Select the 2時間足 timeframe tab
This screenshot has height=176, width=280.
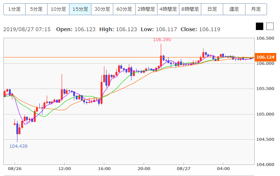(x=146, y=9)
